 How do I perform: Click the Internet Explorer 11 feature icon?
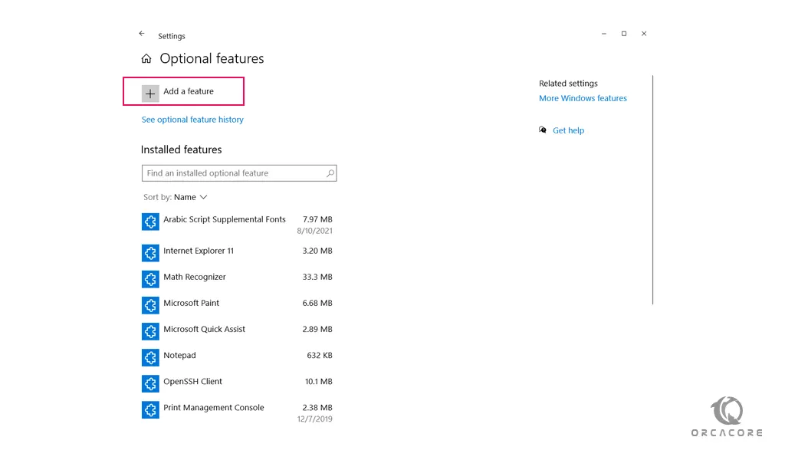tap(150, 252)
